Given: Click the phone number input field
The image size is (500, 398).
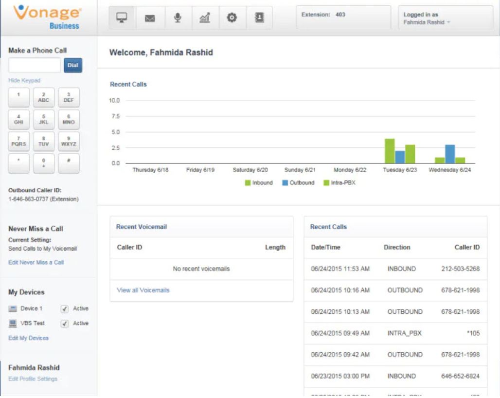Looking at the screenshot, I should [35, 65].
